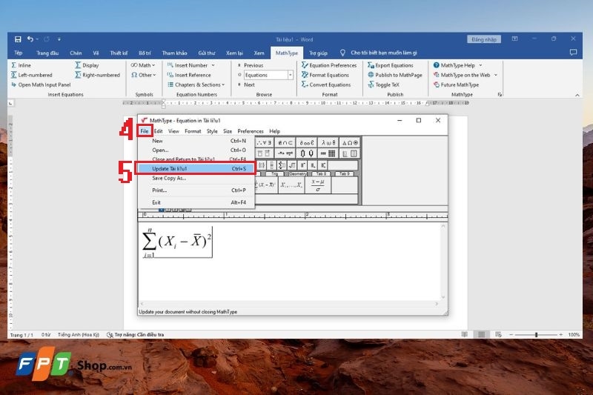Click Insert Reference

click(189, 75)
